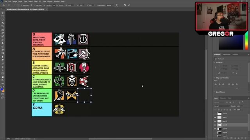250x140 pixels.
Task: Open the Interpolation dropdown in options bar
Action: tap(110, 5)
